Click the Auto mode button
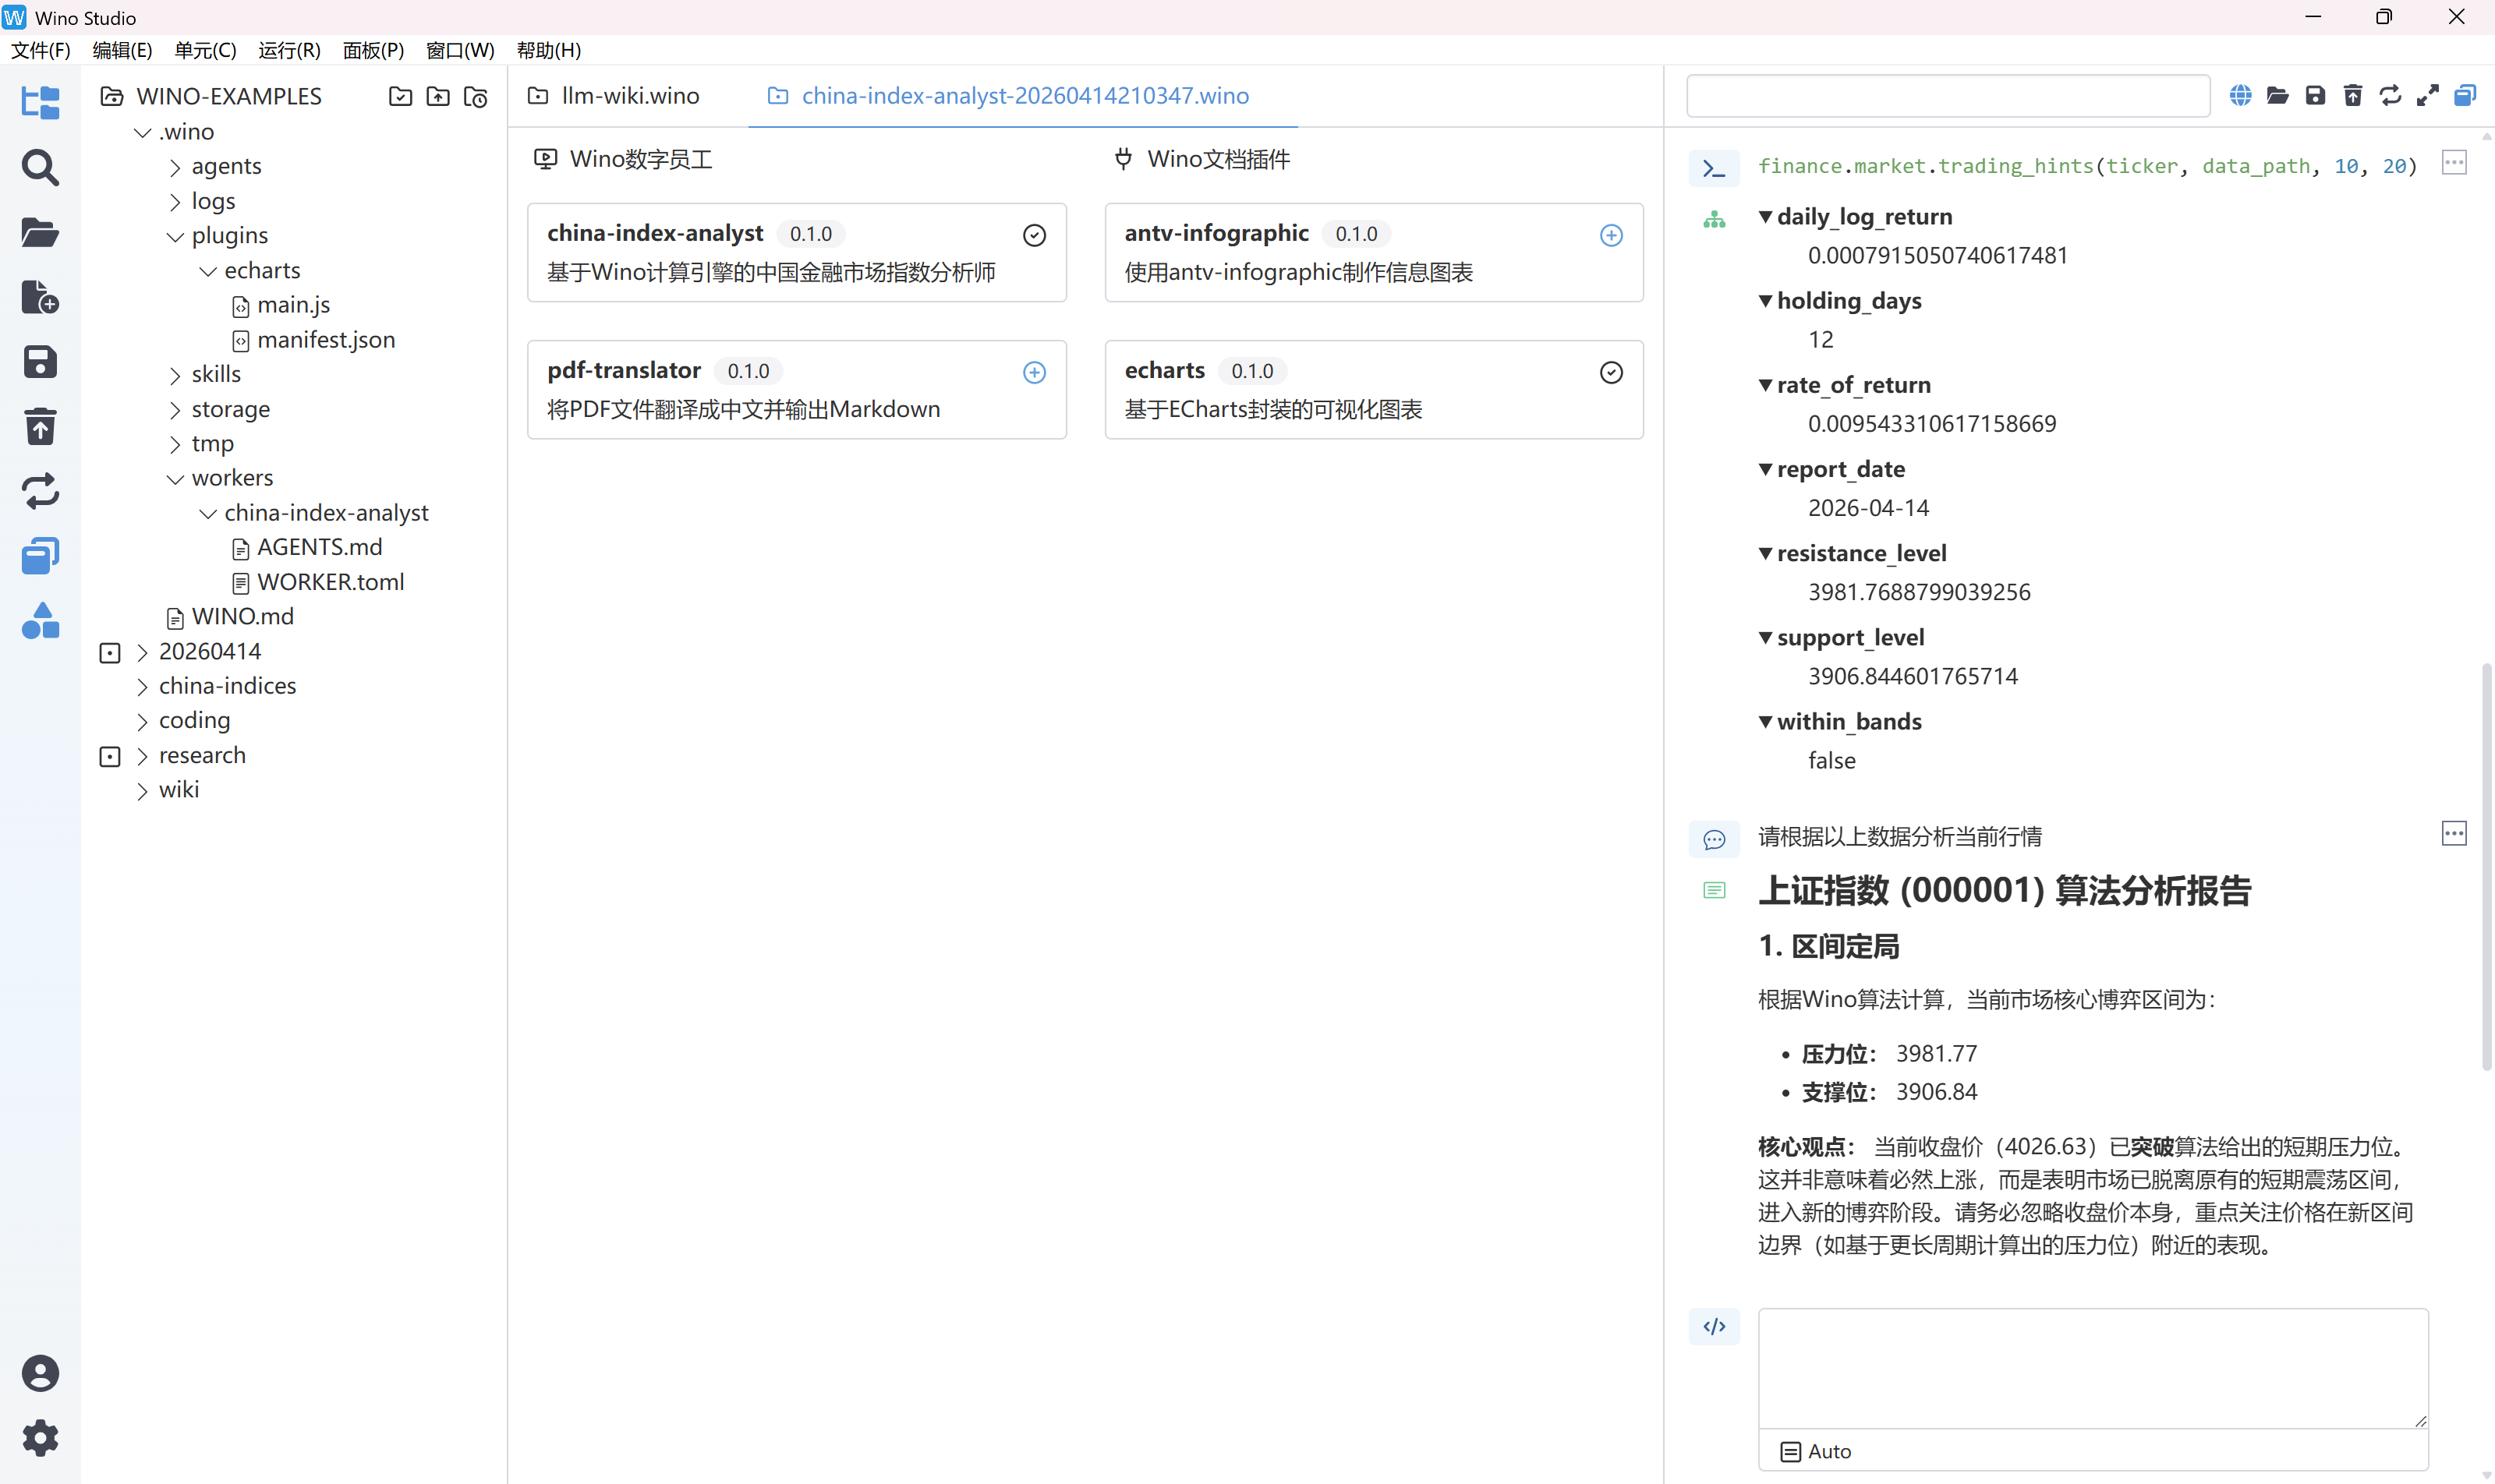The height and width of the screenshot is (1484, 2495). 1817,1451
